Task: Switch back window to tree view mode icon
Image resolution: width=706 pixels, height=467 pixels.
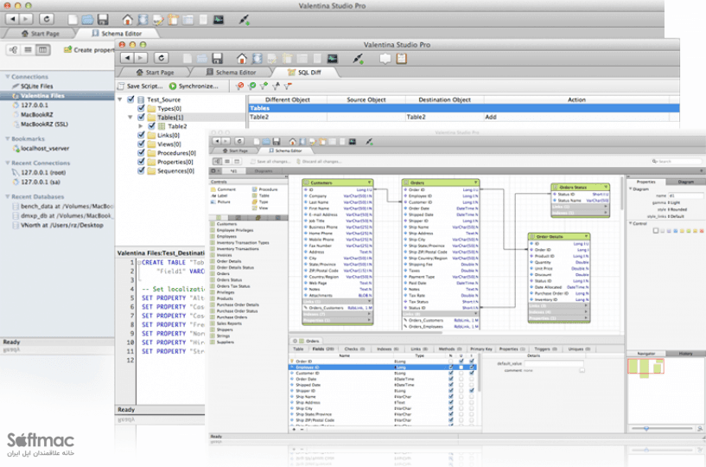Action: pos(13,49)
